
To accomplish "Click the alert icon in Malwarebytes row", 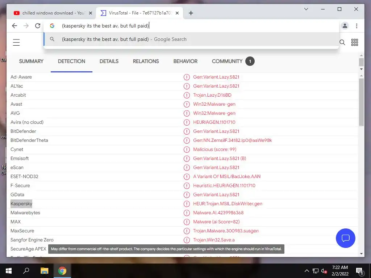I will click(187, 213).
